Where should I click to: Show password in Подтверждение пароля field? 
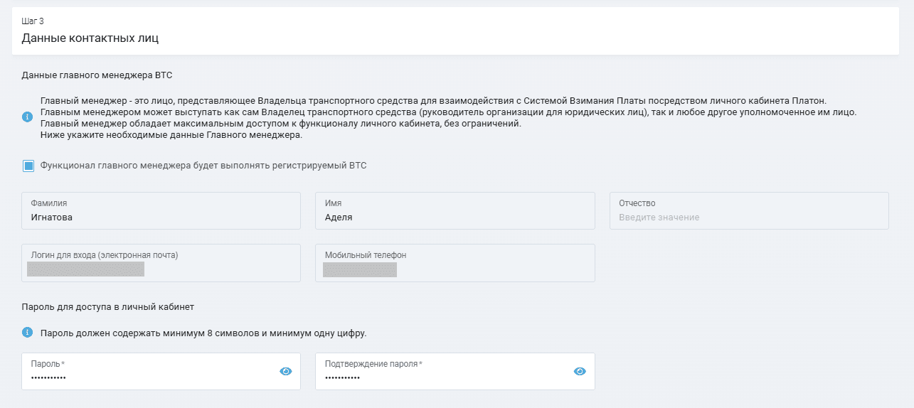tap(580, 371)
